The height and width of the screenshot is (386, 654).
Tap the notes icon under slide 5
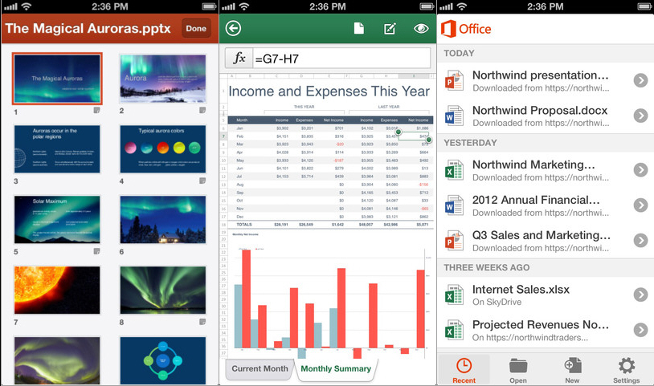[96, 251]
